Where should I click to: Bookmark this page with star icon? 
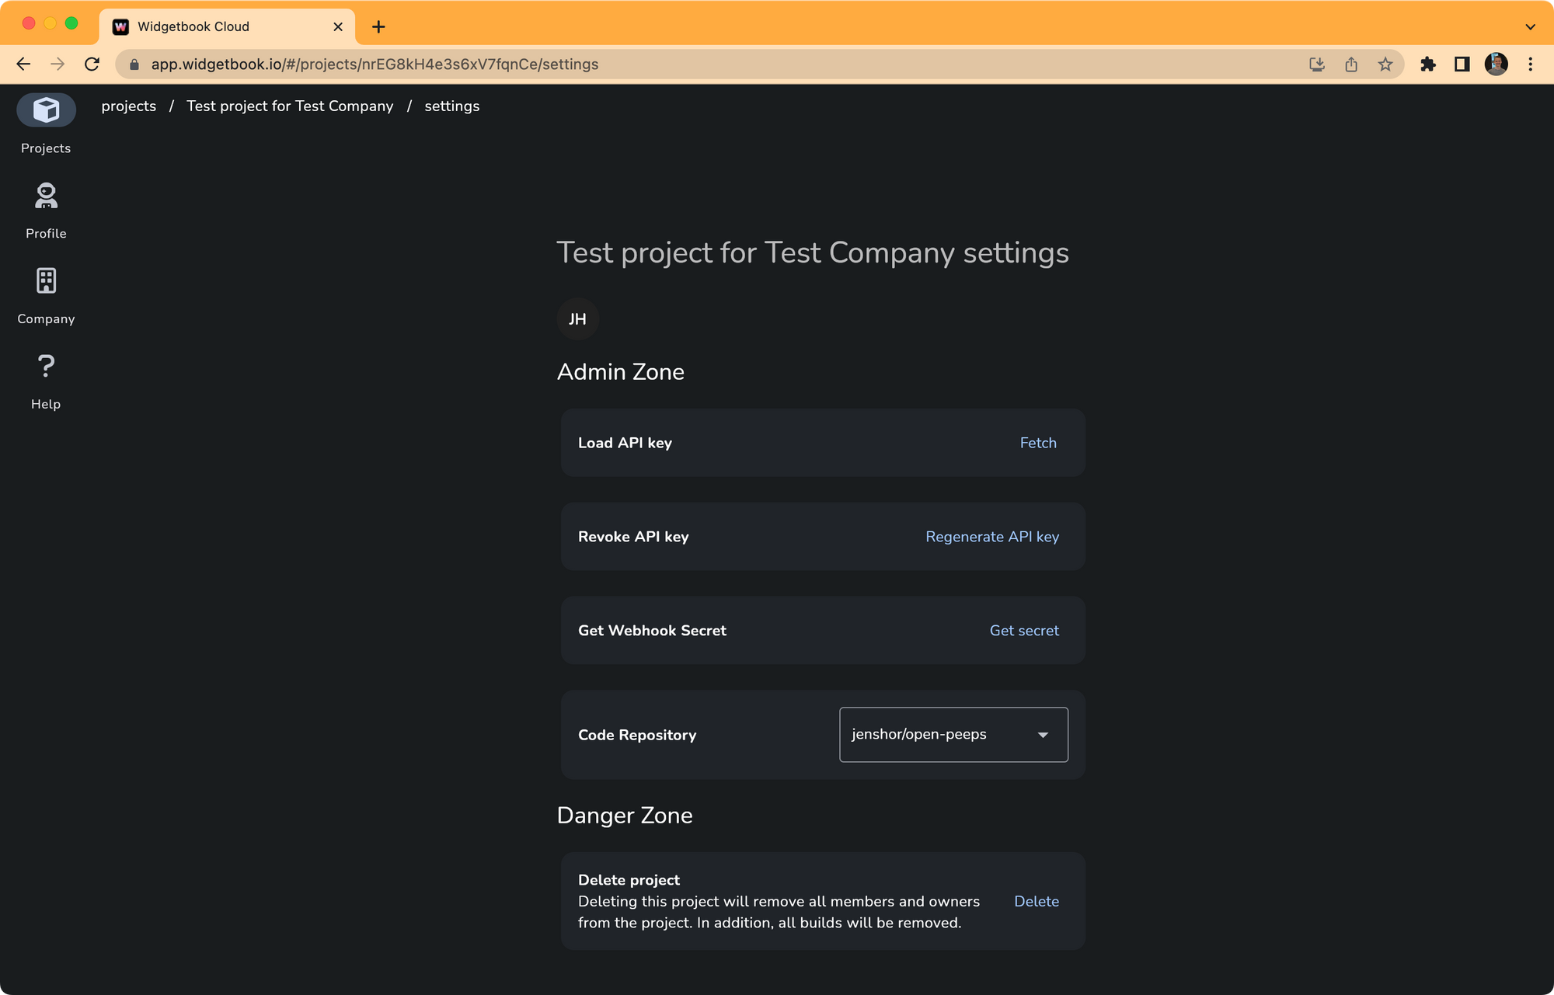point(1385,64)
